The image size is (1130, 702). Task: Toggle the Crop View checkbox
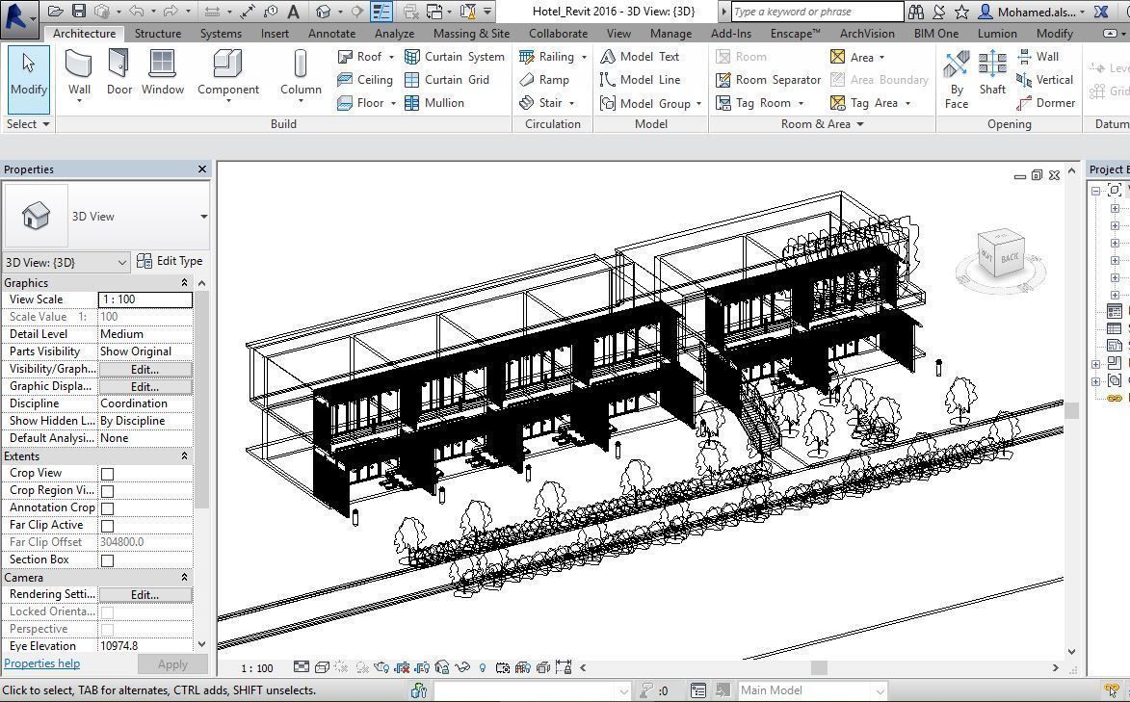click(107, 474)
